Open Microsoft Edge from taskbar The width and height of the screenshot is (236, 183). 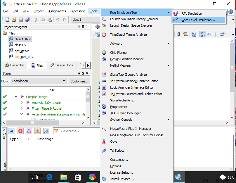pyautogui.click(x=49, y=177)
